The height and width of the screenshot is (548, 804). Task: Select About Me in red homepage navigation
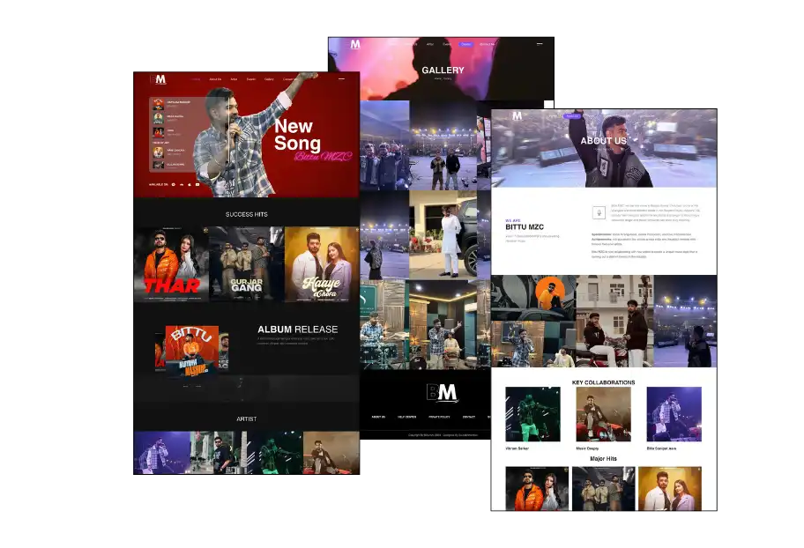click(x=215, y=79)
